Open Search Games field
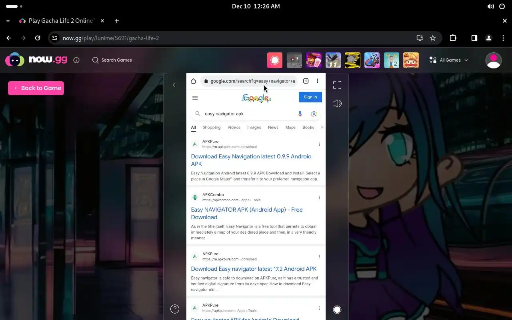 click(112, 60)
